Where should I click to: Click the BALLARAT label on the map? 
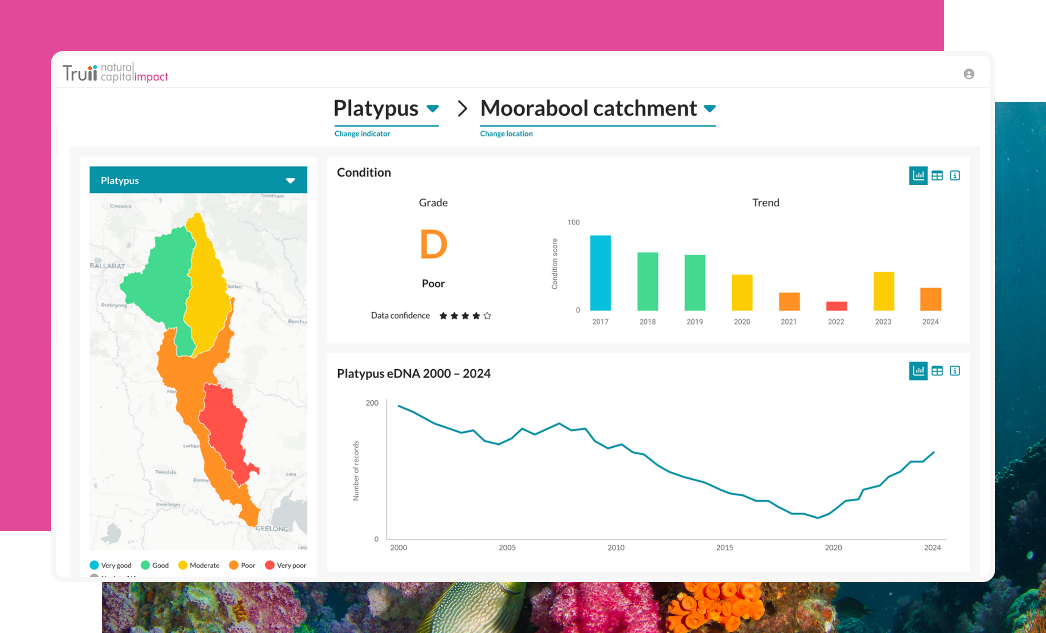(x=107, y=266)
